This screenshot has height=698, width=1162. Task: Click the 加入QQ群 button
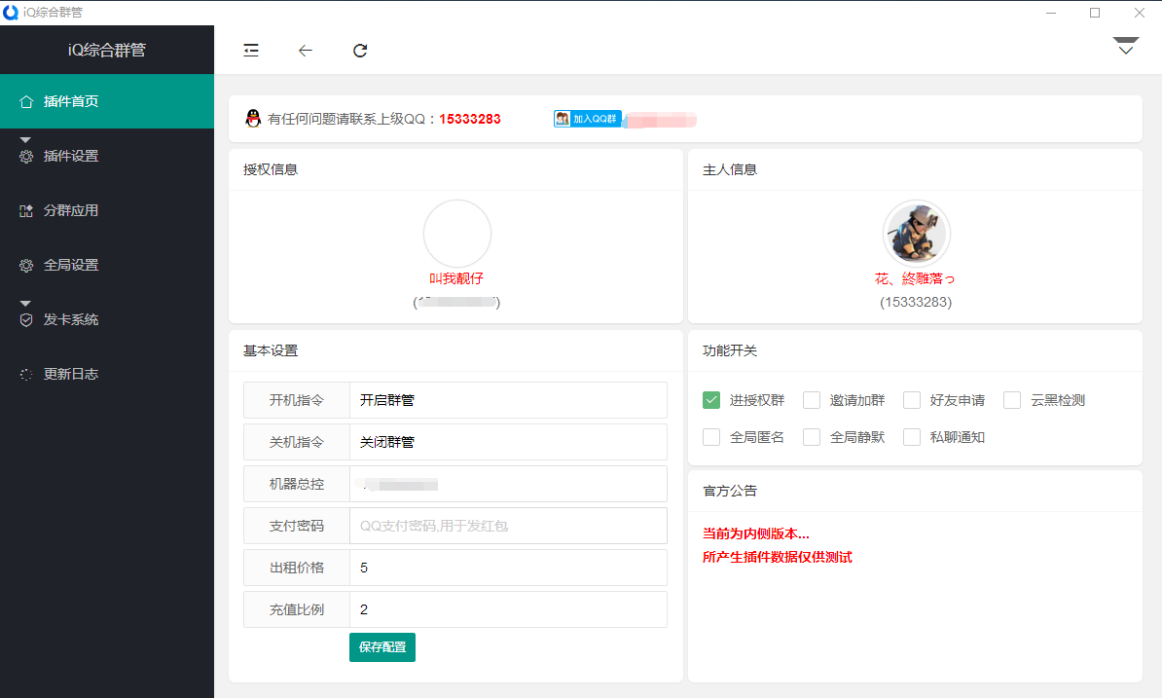coord(588,119)
